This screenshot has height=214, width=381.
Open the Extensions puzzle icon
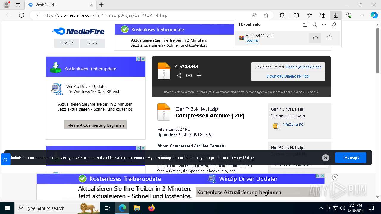(282, 15)
